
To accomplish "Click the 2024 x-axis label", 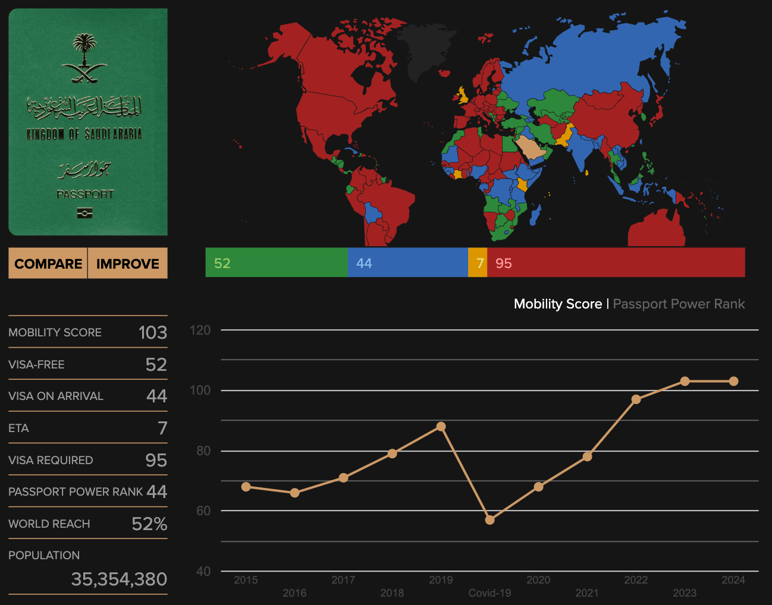I will point(733,580).
